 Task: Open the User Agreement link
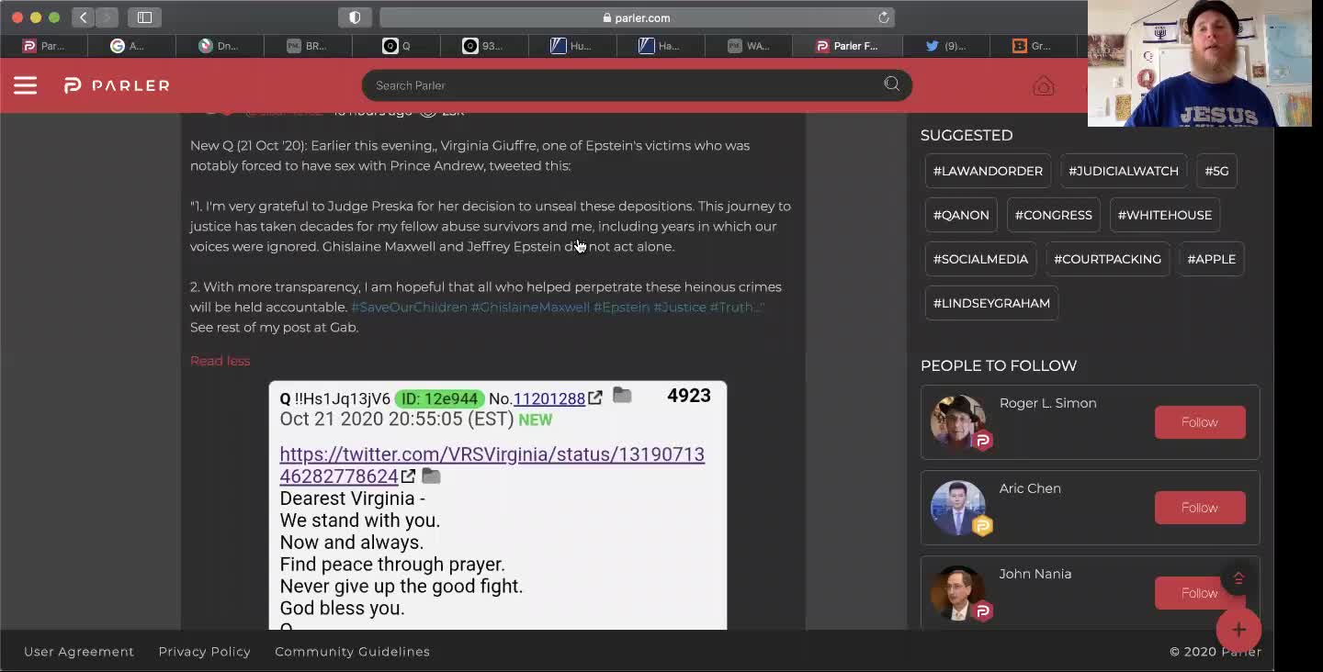(79, 651)
